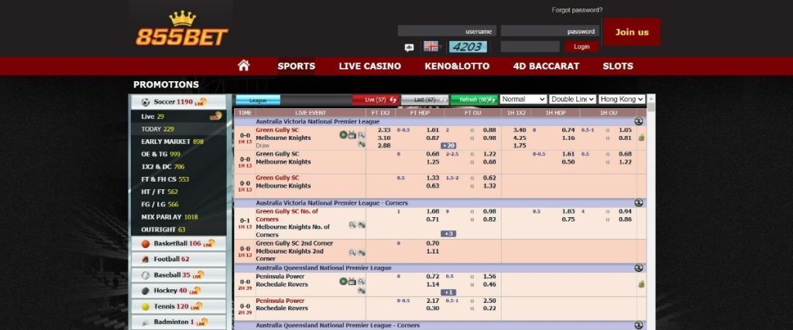Click the orange live badge on the Live 29 row
The width and height of the screenshot is (793, 330).
[x=216, y=116]
